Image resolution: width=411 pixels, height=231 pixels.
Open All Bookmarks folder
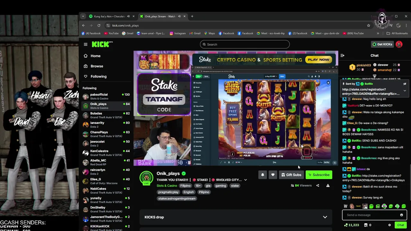[397, 33]
